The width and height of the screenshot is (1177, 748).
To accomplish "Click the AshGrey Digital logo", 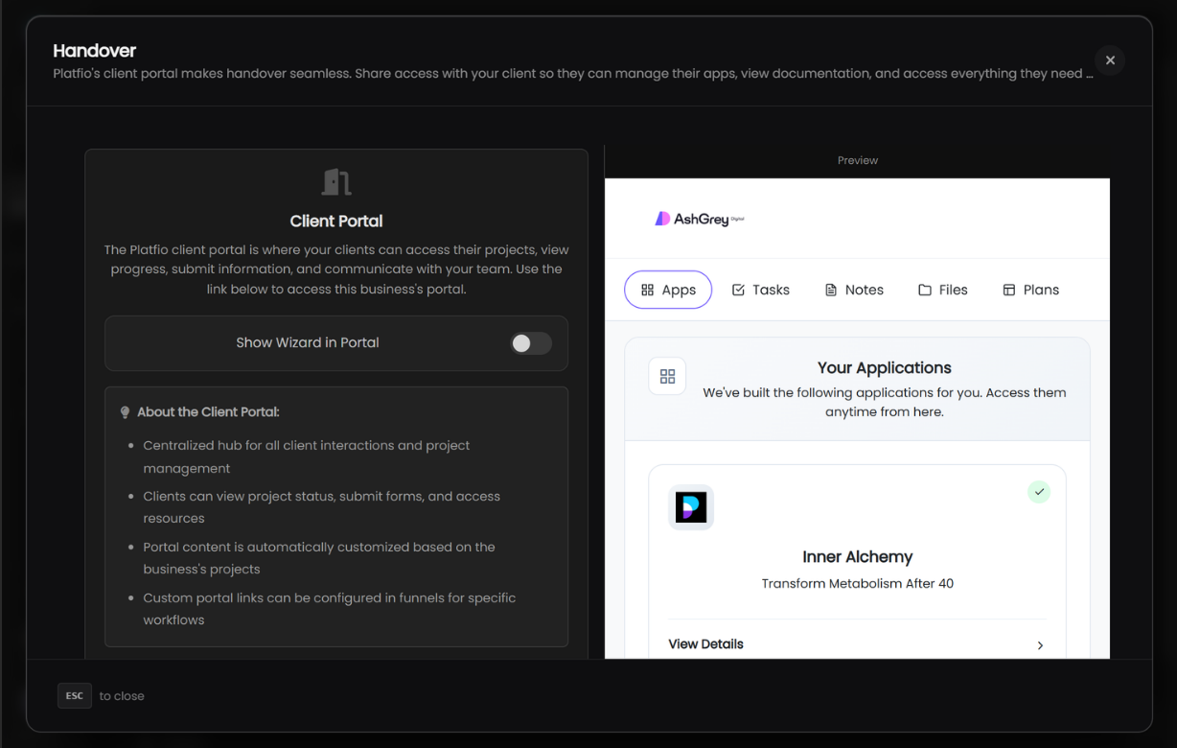I will (699, 218).
